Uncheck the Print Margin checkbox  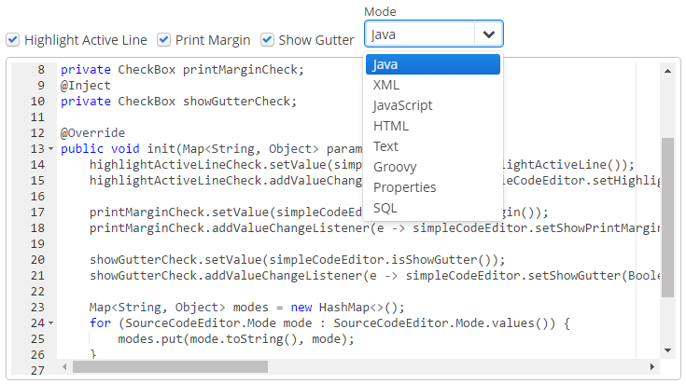tap(164, 40)
